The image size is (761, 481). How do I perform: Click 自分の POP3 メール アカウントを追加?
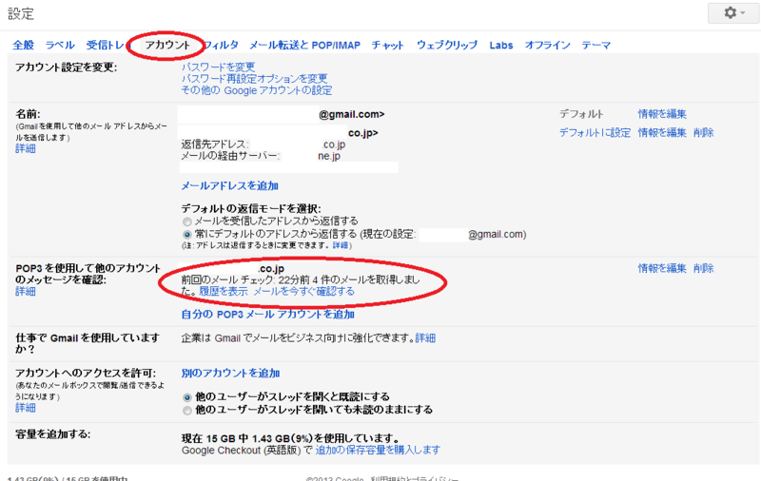point(268,315)
